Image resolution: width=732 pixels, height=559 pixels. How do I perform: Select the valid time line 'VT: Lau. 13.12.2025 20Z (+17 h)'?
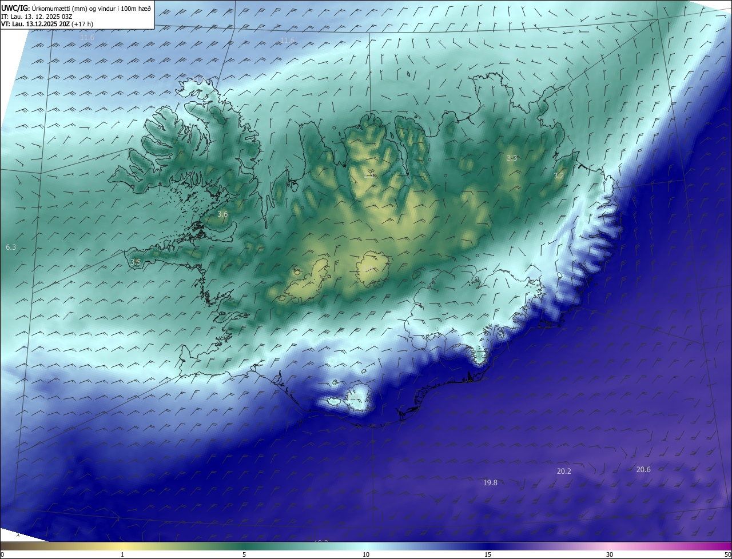click(x=47, y=23)
